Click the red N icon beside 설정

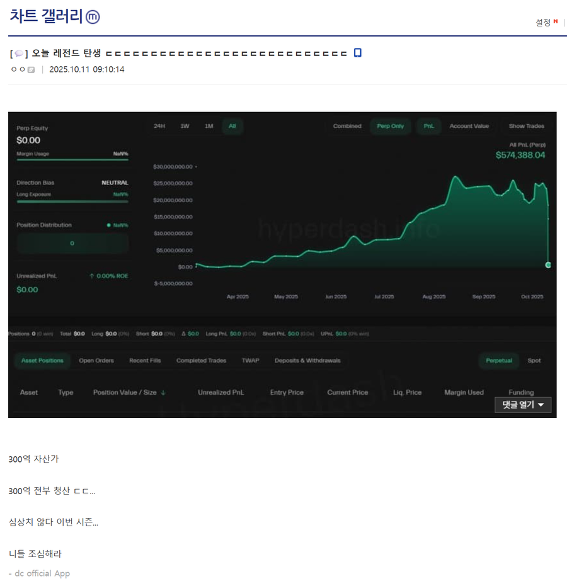click(x=556, y=22)
